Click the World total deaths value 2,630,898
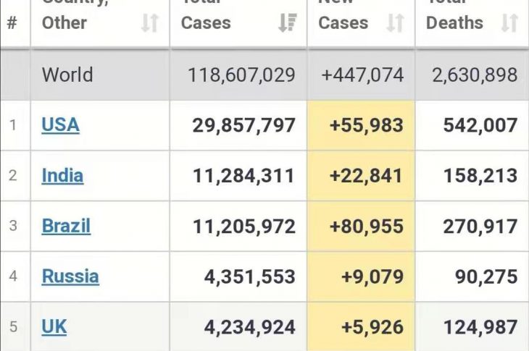The width and height of the screenshot is (529, 351). click(x=475, y=75)
